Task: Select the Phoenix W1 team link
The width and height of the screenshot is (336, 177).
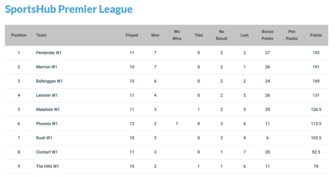Action: [47, 124]
